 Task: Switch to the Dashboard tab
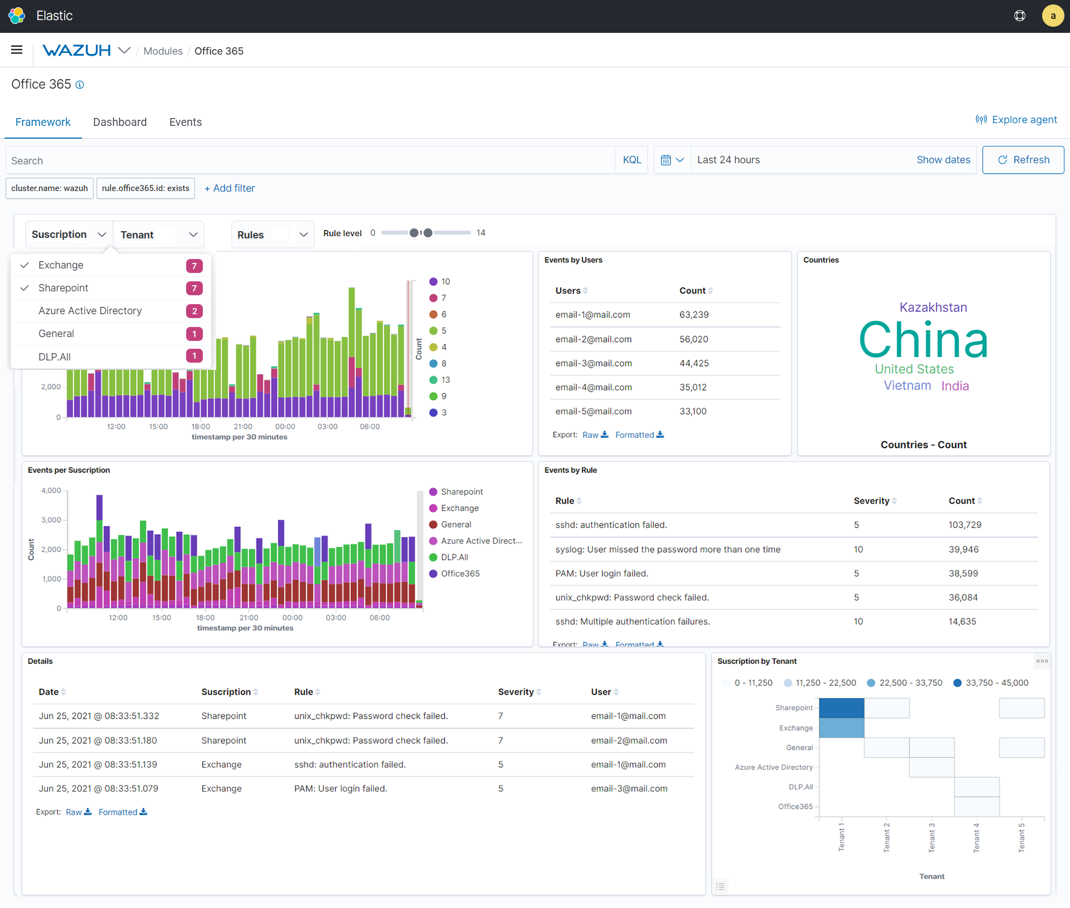coord(120,122)
